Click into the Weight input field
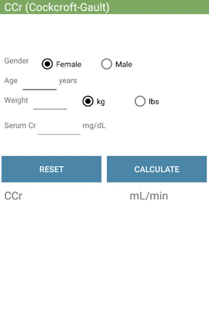 50,102
